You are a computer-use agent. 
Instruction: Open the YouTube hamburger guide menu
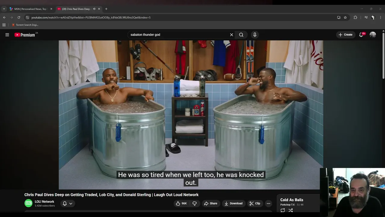(7, 35)
